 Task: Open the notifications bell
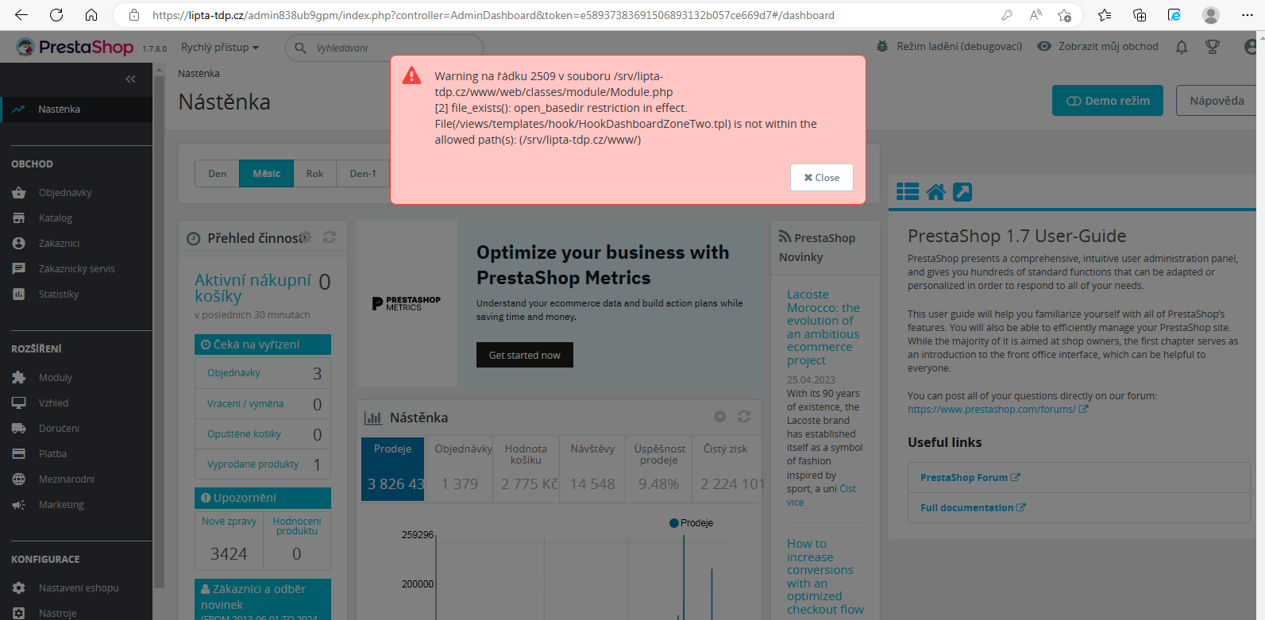(1182, 47)
